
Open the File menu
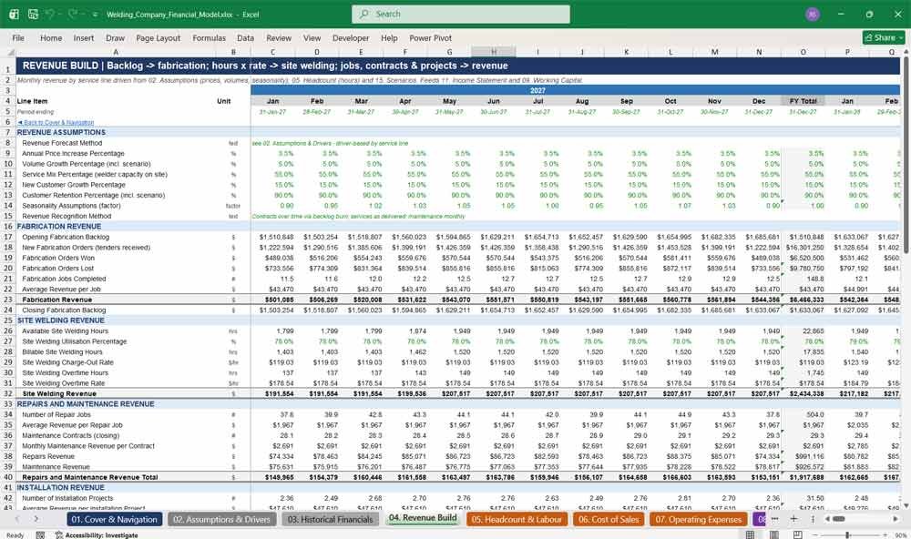(x=18, y=37)
